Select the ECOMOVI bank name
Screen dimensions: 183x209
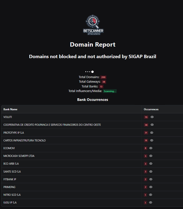[9, 148]
